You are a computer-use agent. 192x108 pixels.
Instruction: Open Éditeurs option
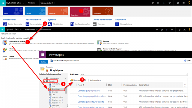[x=106, y=41]
